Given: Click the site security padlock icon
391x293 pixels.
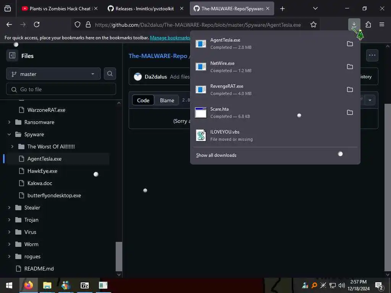Looking at the screenshot, I should [x=88, y=24].
